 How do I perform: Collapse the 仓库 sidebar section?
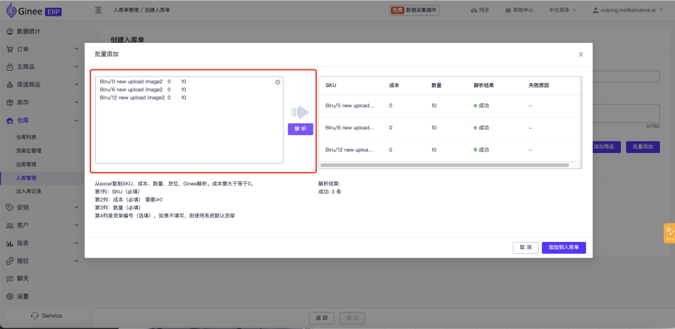76,120
